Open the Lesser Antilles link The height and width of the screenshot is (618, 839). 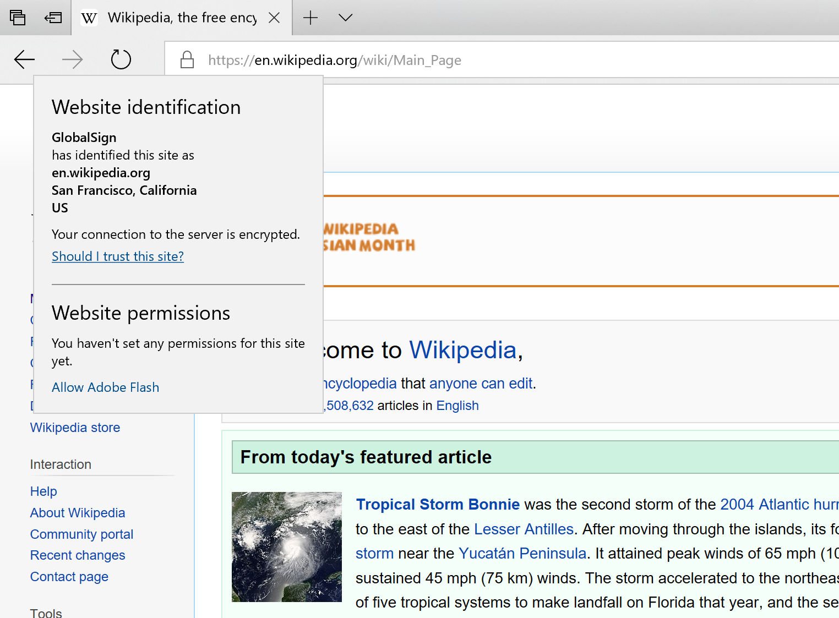pos(524,529)
